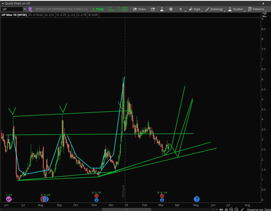Click the scroll right small arrow near zoom tools
Viewport: 271px width, 211px height.
217,210
